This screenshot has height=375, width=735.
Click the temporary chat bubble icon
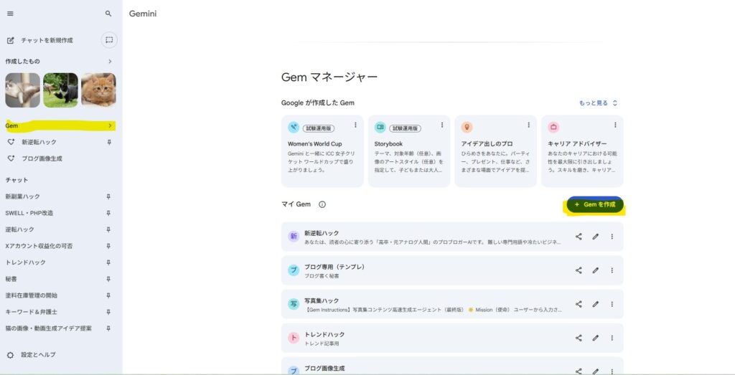108,39
